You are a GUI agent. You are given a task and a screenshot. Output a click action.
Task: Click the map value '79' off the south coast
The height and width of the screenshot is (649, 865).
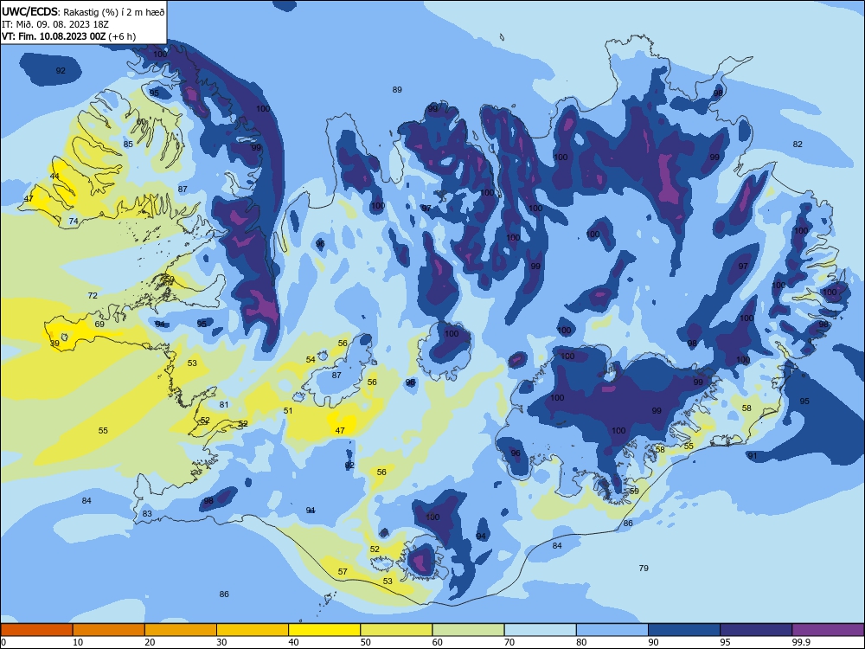[644, 568]
